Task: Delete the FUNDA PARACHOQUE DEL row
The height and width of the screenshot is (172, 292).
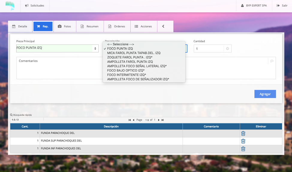Action: [243, 133]
